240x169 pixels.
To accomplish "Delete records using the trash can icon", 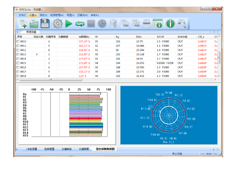I will click(x=113, y=24).
